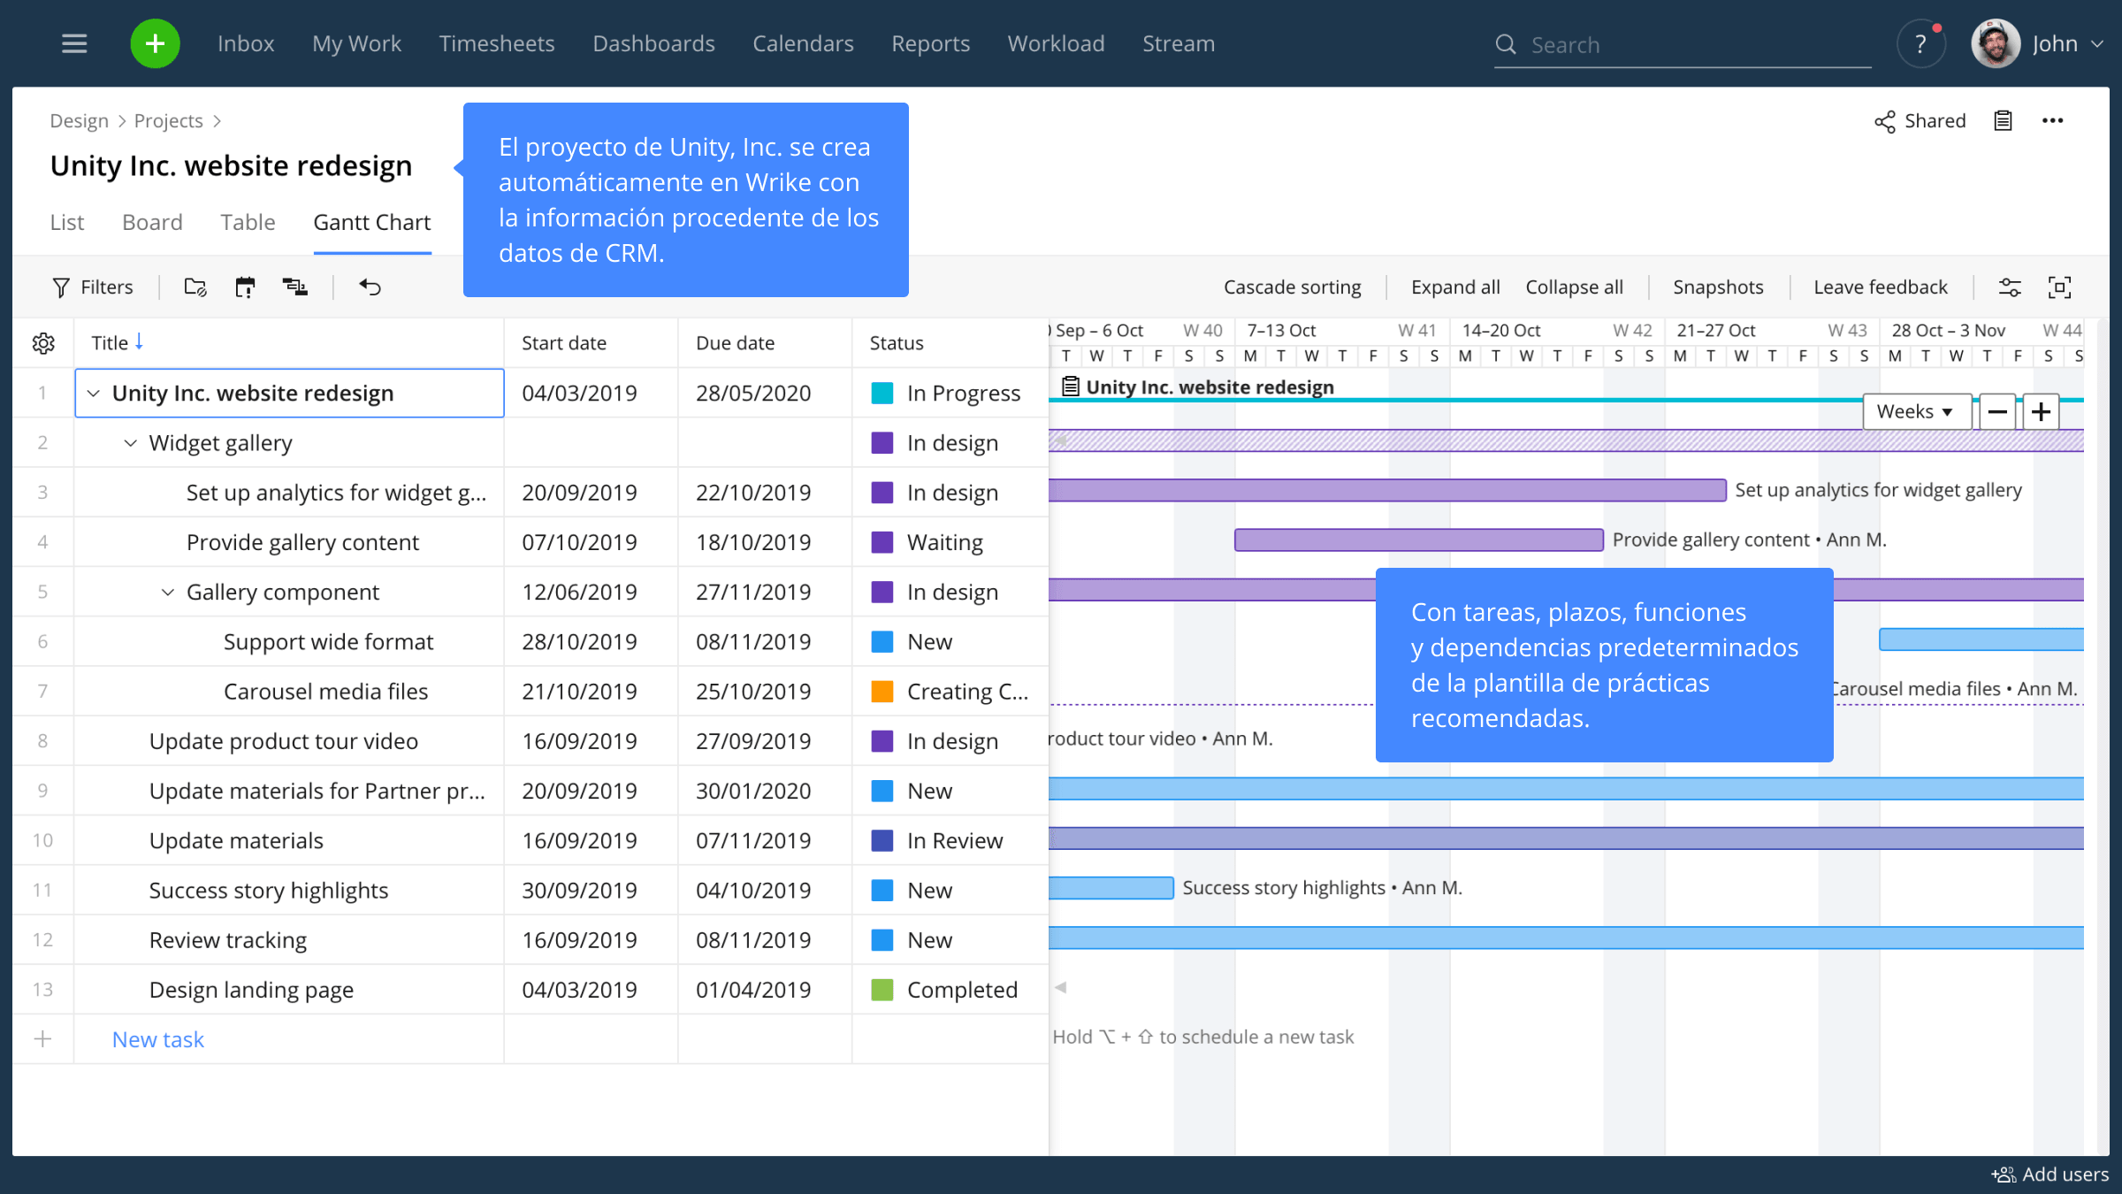Viewport: 2122px width, 1194px height.
Task: Click John's profile avatar
Action: [1996, 43]
